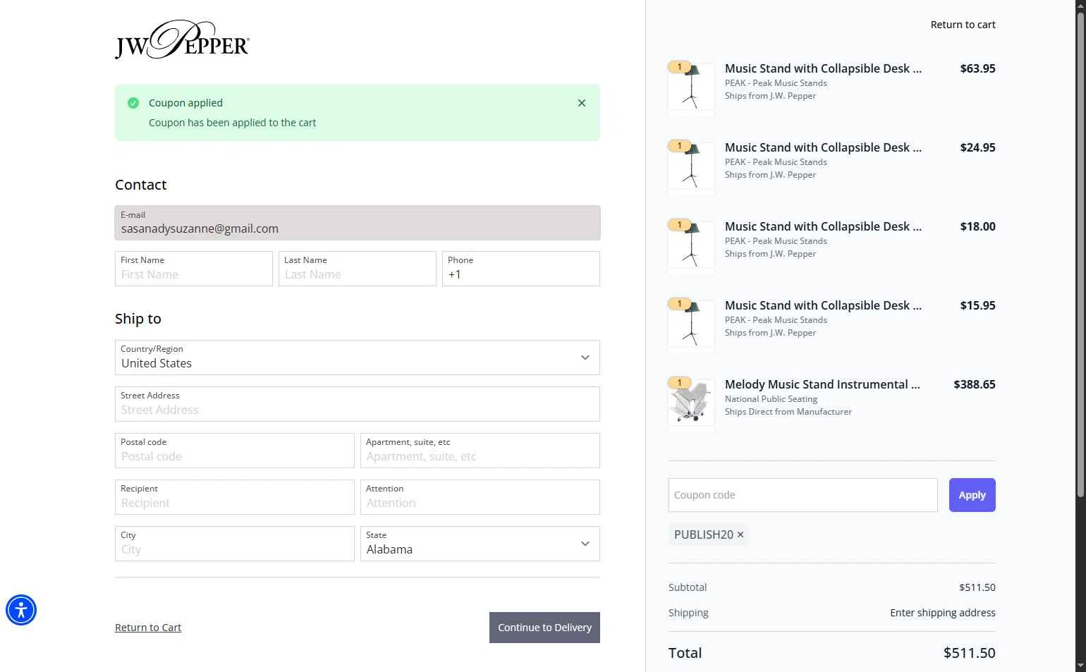
Task: Open the accessibility options widget
Action: pyautogui.click(x=21, y=610)
